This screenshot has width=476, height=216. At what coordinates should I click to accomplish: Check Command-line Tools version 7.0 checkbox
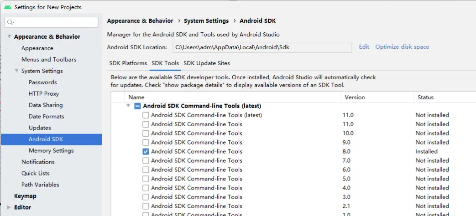point(146,160)
